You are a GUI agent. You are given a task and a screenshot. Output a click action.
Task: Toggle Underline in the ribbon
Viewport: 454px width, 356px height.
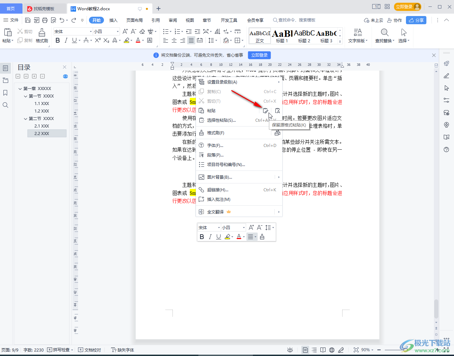coord(74,41)
